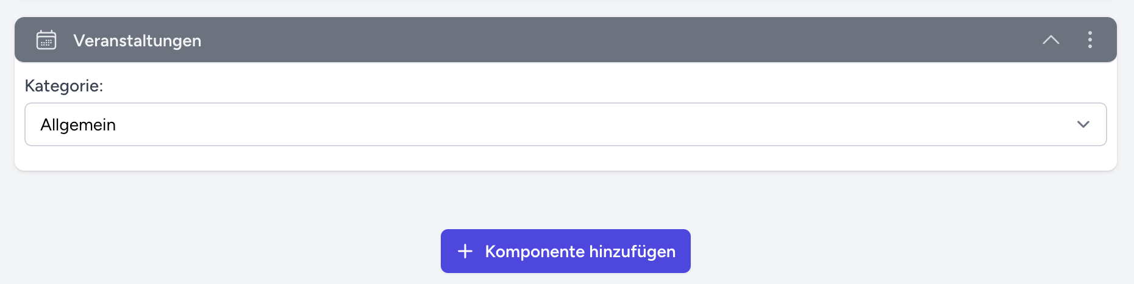Select the Allgemein text in the category field
The width and height of the screenshot is (1134, 284).
[78, 125]
